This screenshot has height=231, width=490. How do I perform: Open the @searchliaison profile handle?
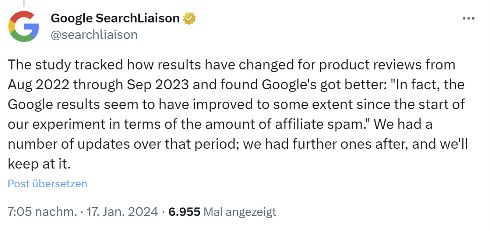pyautogui.click(x=94, y=35)
